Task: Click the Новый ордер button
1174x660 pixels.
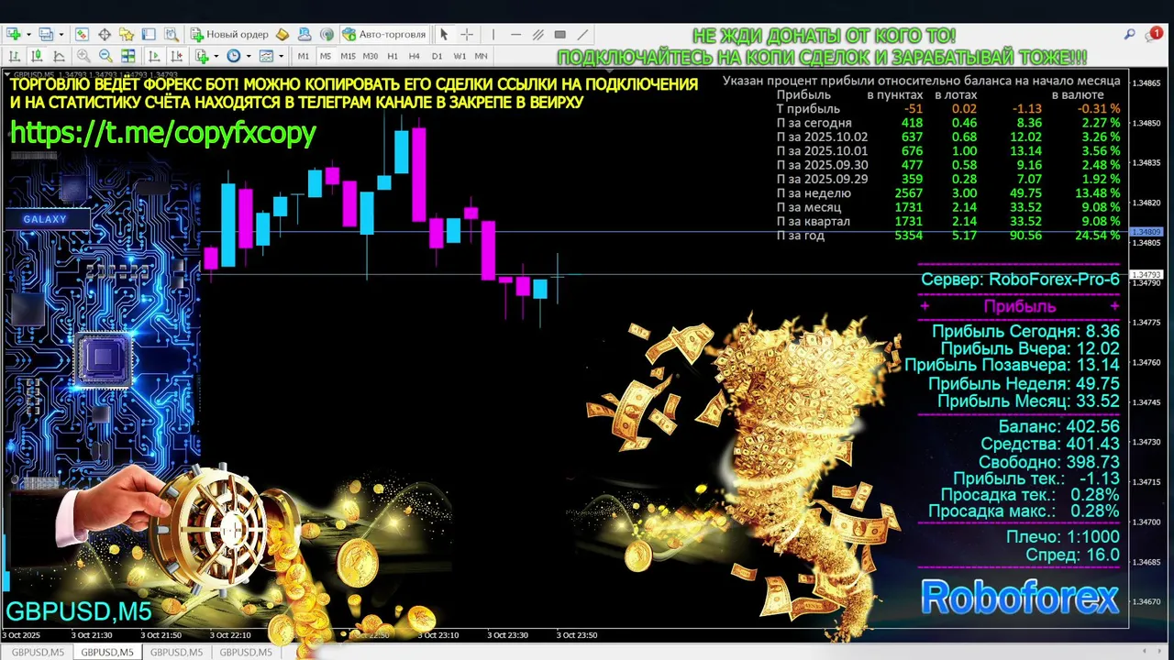Action: pyautogui.click(x=229, y=34)
